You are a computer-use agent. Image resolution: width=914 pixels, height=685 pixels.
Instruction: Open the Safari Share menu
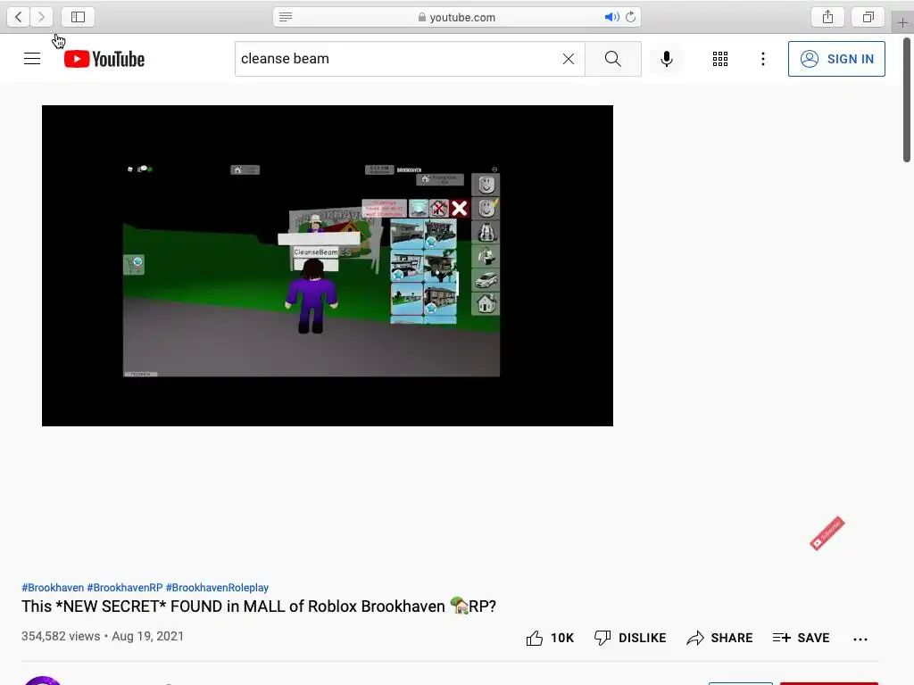tap(827, 17)
